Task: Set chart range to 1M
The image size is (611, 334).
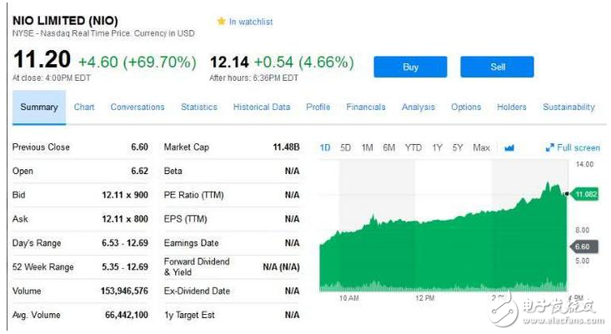Action: pos(368,148)
